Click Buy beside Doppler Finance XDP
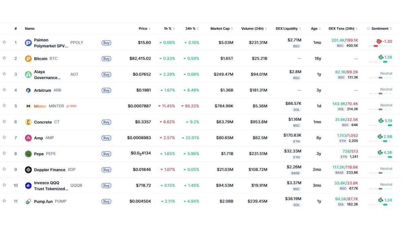404x227 pixels. click(106, 169)
